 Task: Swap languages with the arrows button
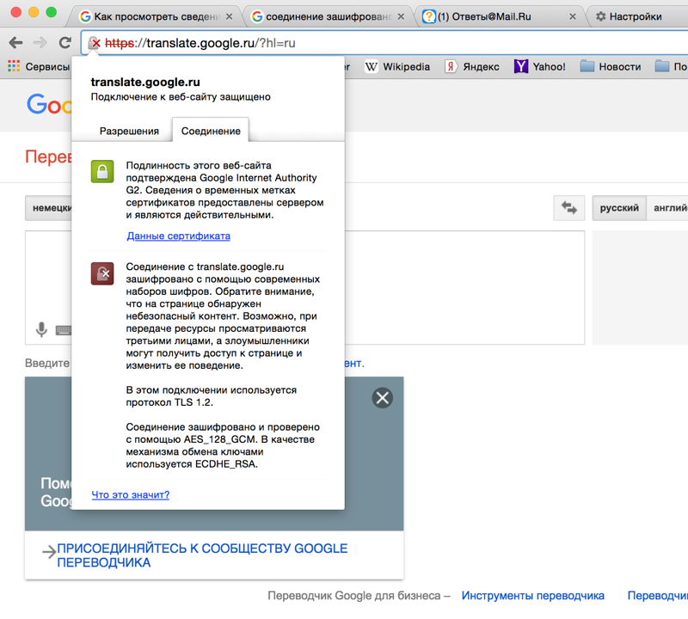[569, 207]
